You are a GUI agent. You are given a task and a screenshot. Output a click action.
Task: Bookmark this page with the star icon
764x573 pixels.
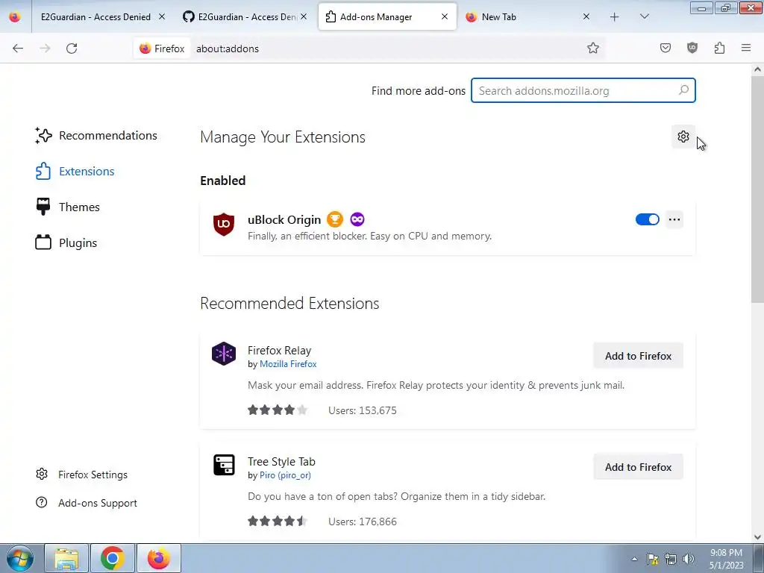click(592, 48)
